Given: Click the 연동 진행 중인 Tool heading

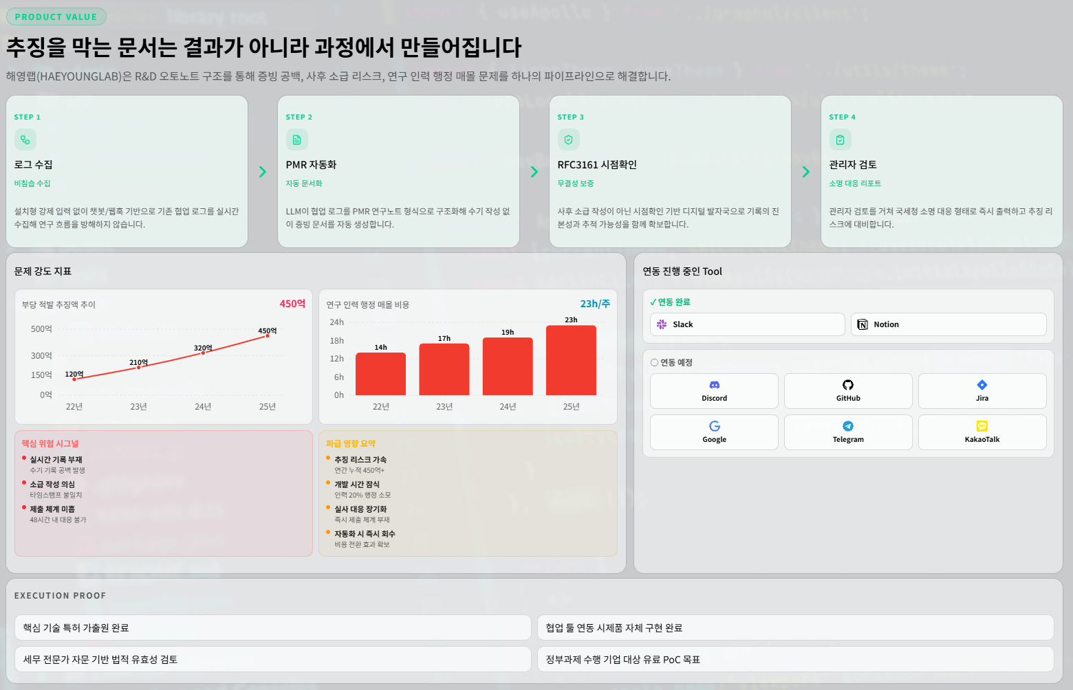Looking at the screenshot, I should pos(682,271).
